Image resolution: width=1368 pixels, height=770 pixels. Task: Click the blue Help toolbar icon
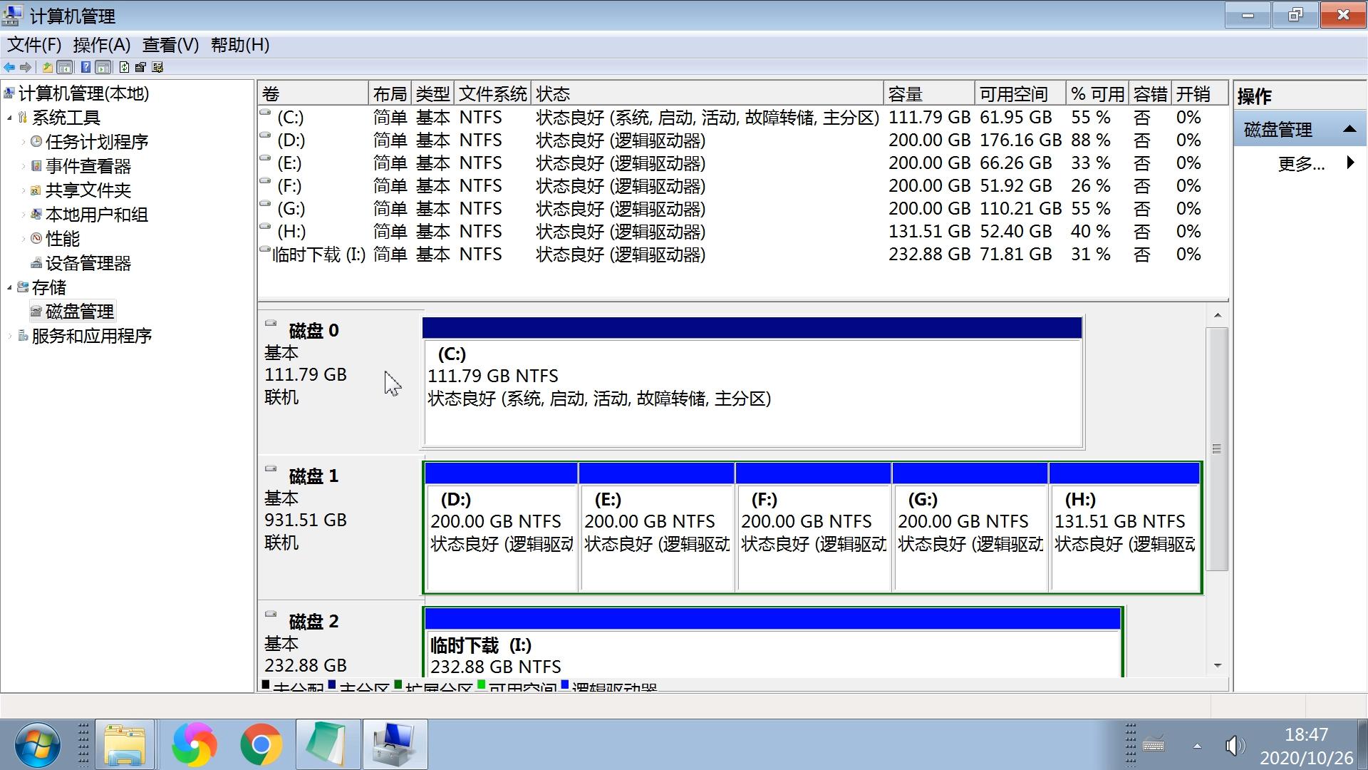click(x=85, y=67)
